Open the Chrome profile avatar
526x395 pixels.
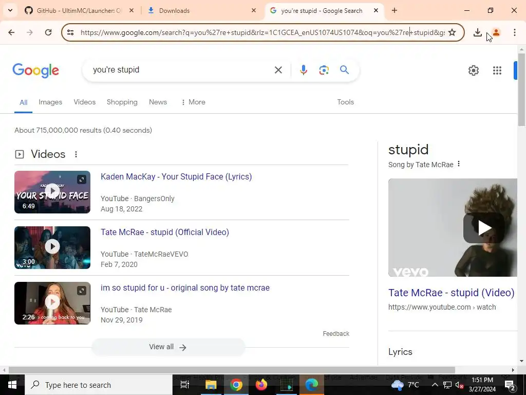pos(496,32)
